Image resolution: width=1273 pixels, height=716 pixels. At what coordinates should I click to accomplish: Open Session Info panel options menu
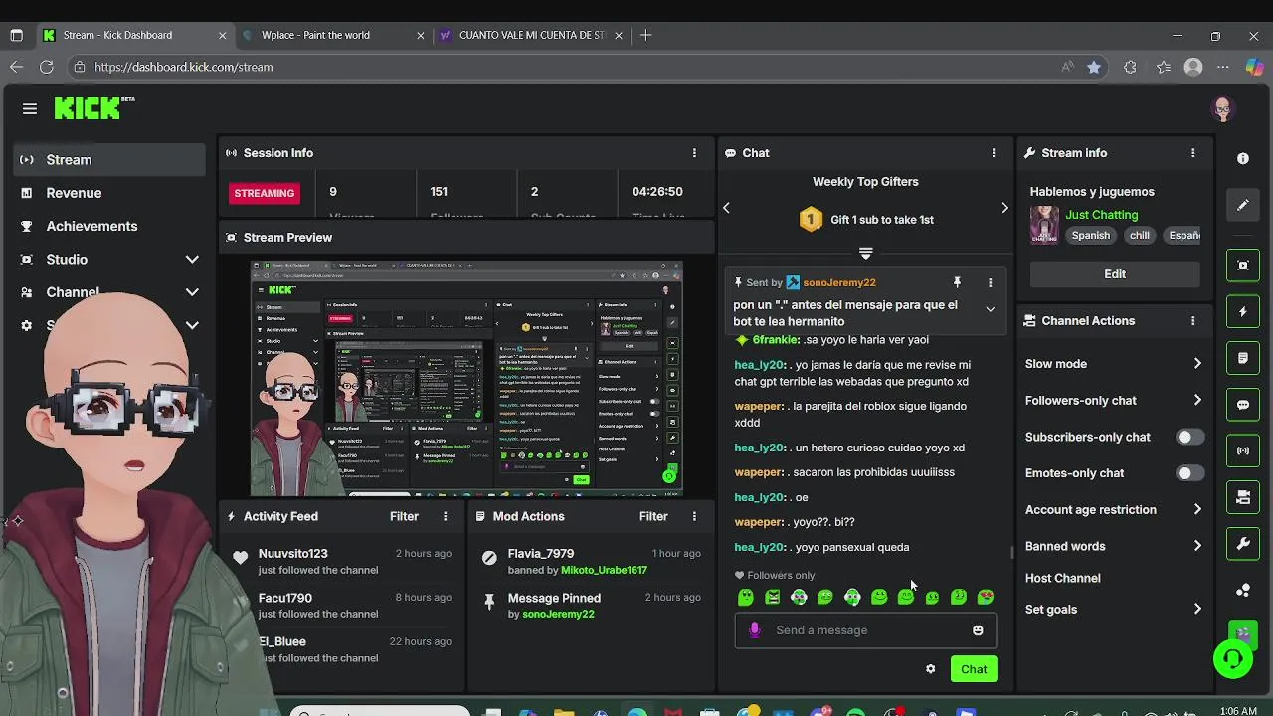694,153
